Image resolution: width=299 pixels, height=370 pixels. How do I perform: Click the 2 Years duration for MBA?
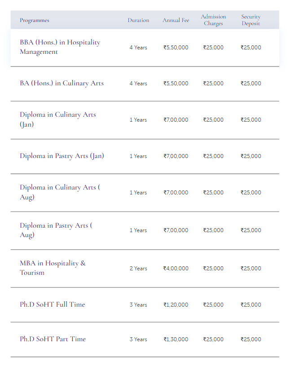pyautogui.click(x=138, y=269)
